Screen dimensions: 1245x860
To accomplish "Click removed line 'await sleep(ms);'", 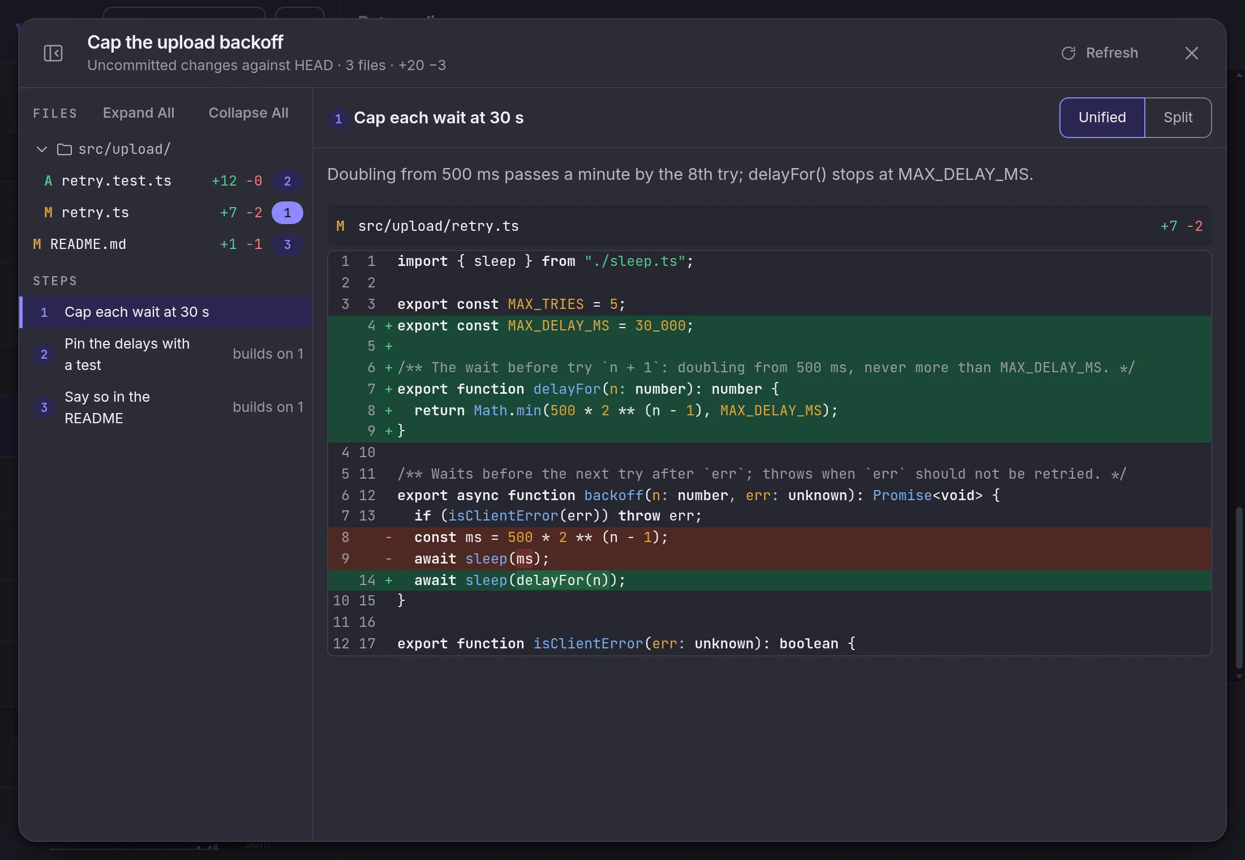I will pos(770,559).
